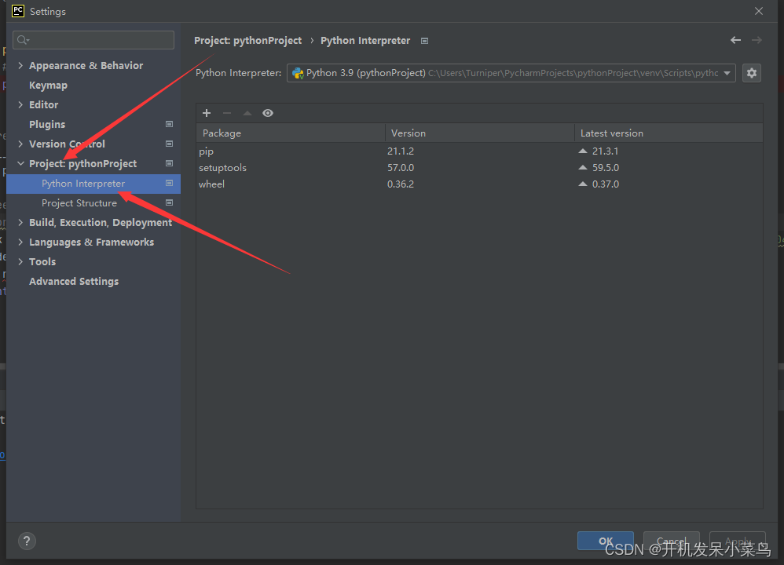The width and height of the screenshot is (784, 565).
Task: Close the Settings dialog
Action: coord(759,11)
